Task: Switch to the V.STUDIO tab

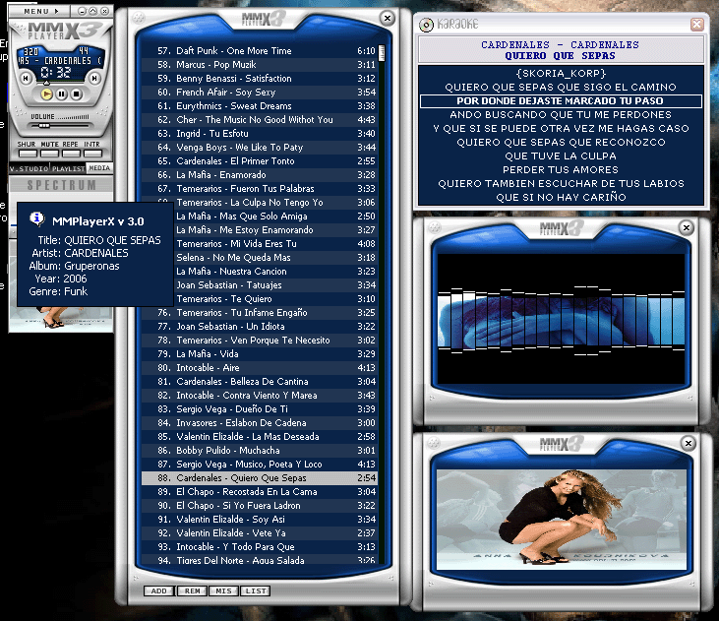Action: 29,168
